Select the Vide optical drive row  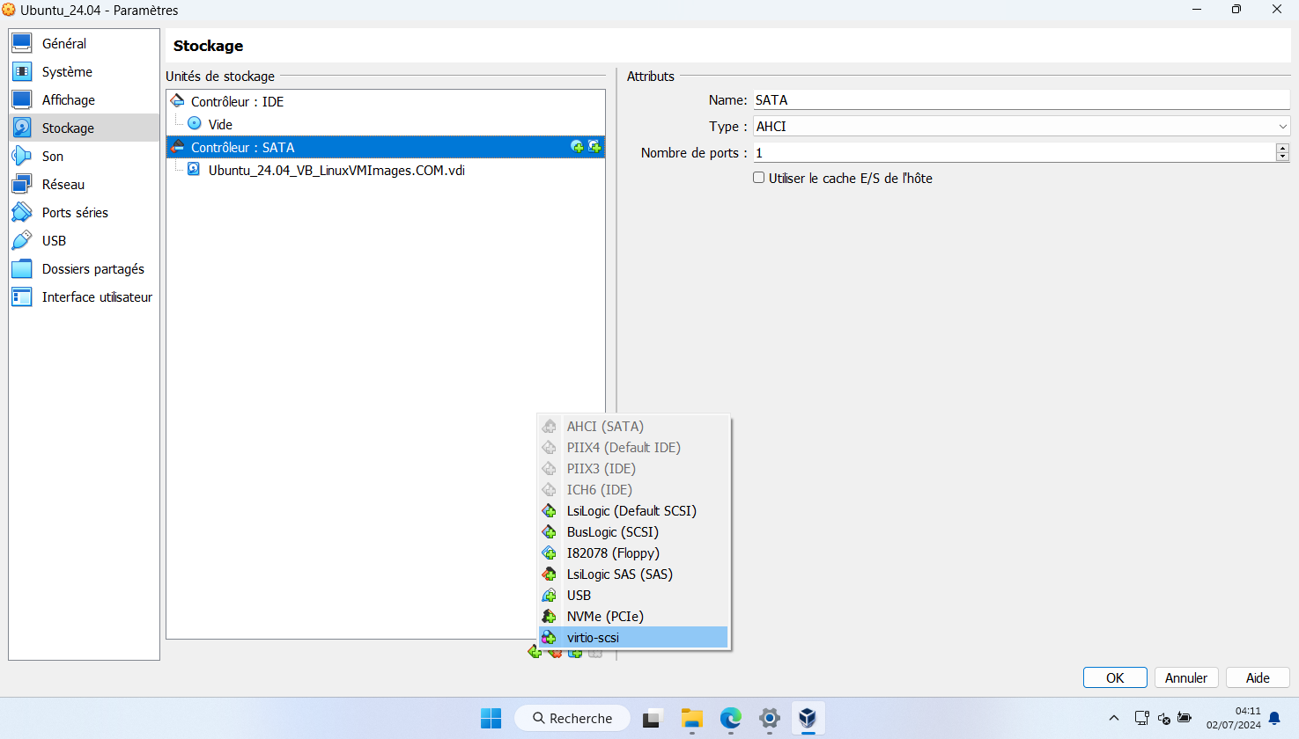pyautogui.click(x=386, y=124)
